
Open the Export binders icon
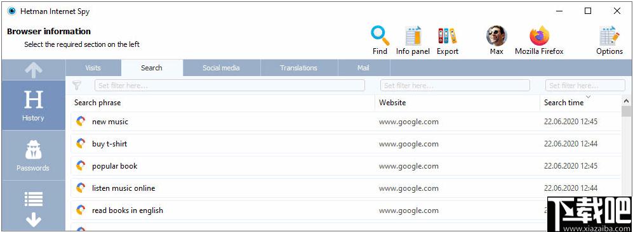click(x=448, y=36)
